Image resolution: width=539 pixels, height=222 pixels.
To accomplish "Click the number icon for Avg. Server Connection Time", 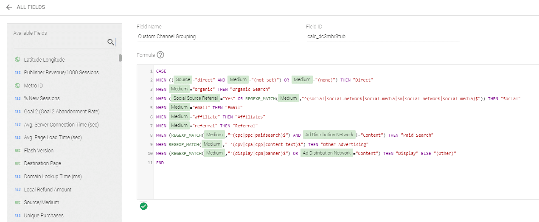I will pos(17,125).
